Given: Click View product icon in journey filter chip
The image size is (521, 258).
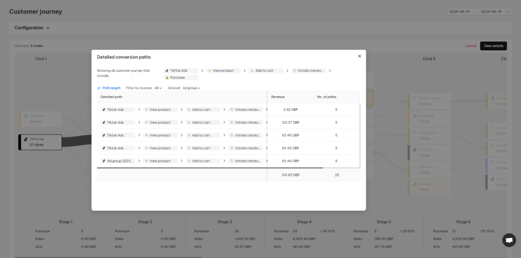Looking at the screenshot, I should point(210,71).
